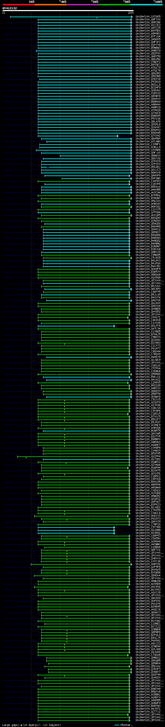Viewport: 165px width, 727px height.
Task: Select hit label UniRef100_Q593N9
Action: [148, 76]
